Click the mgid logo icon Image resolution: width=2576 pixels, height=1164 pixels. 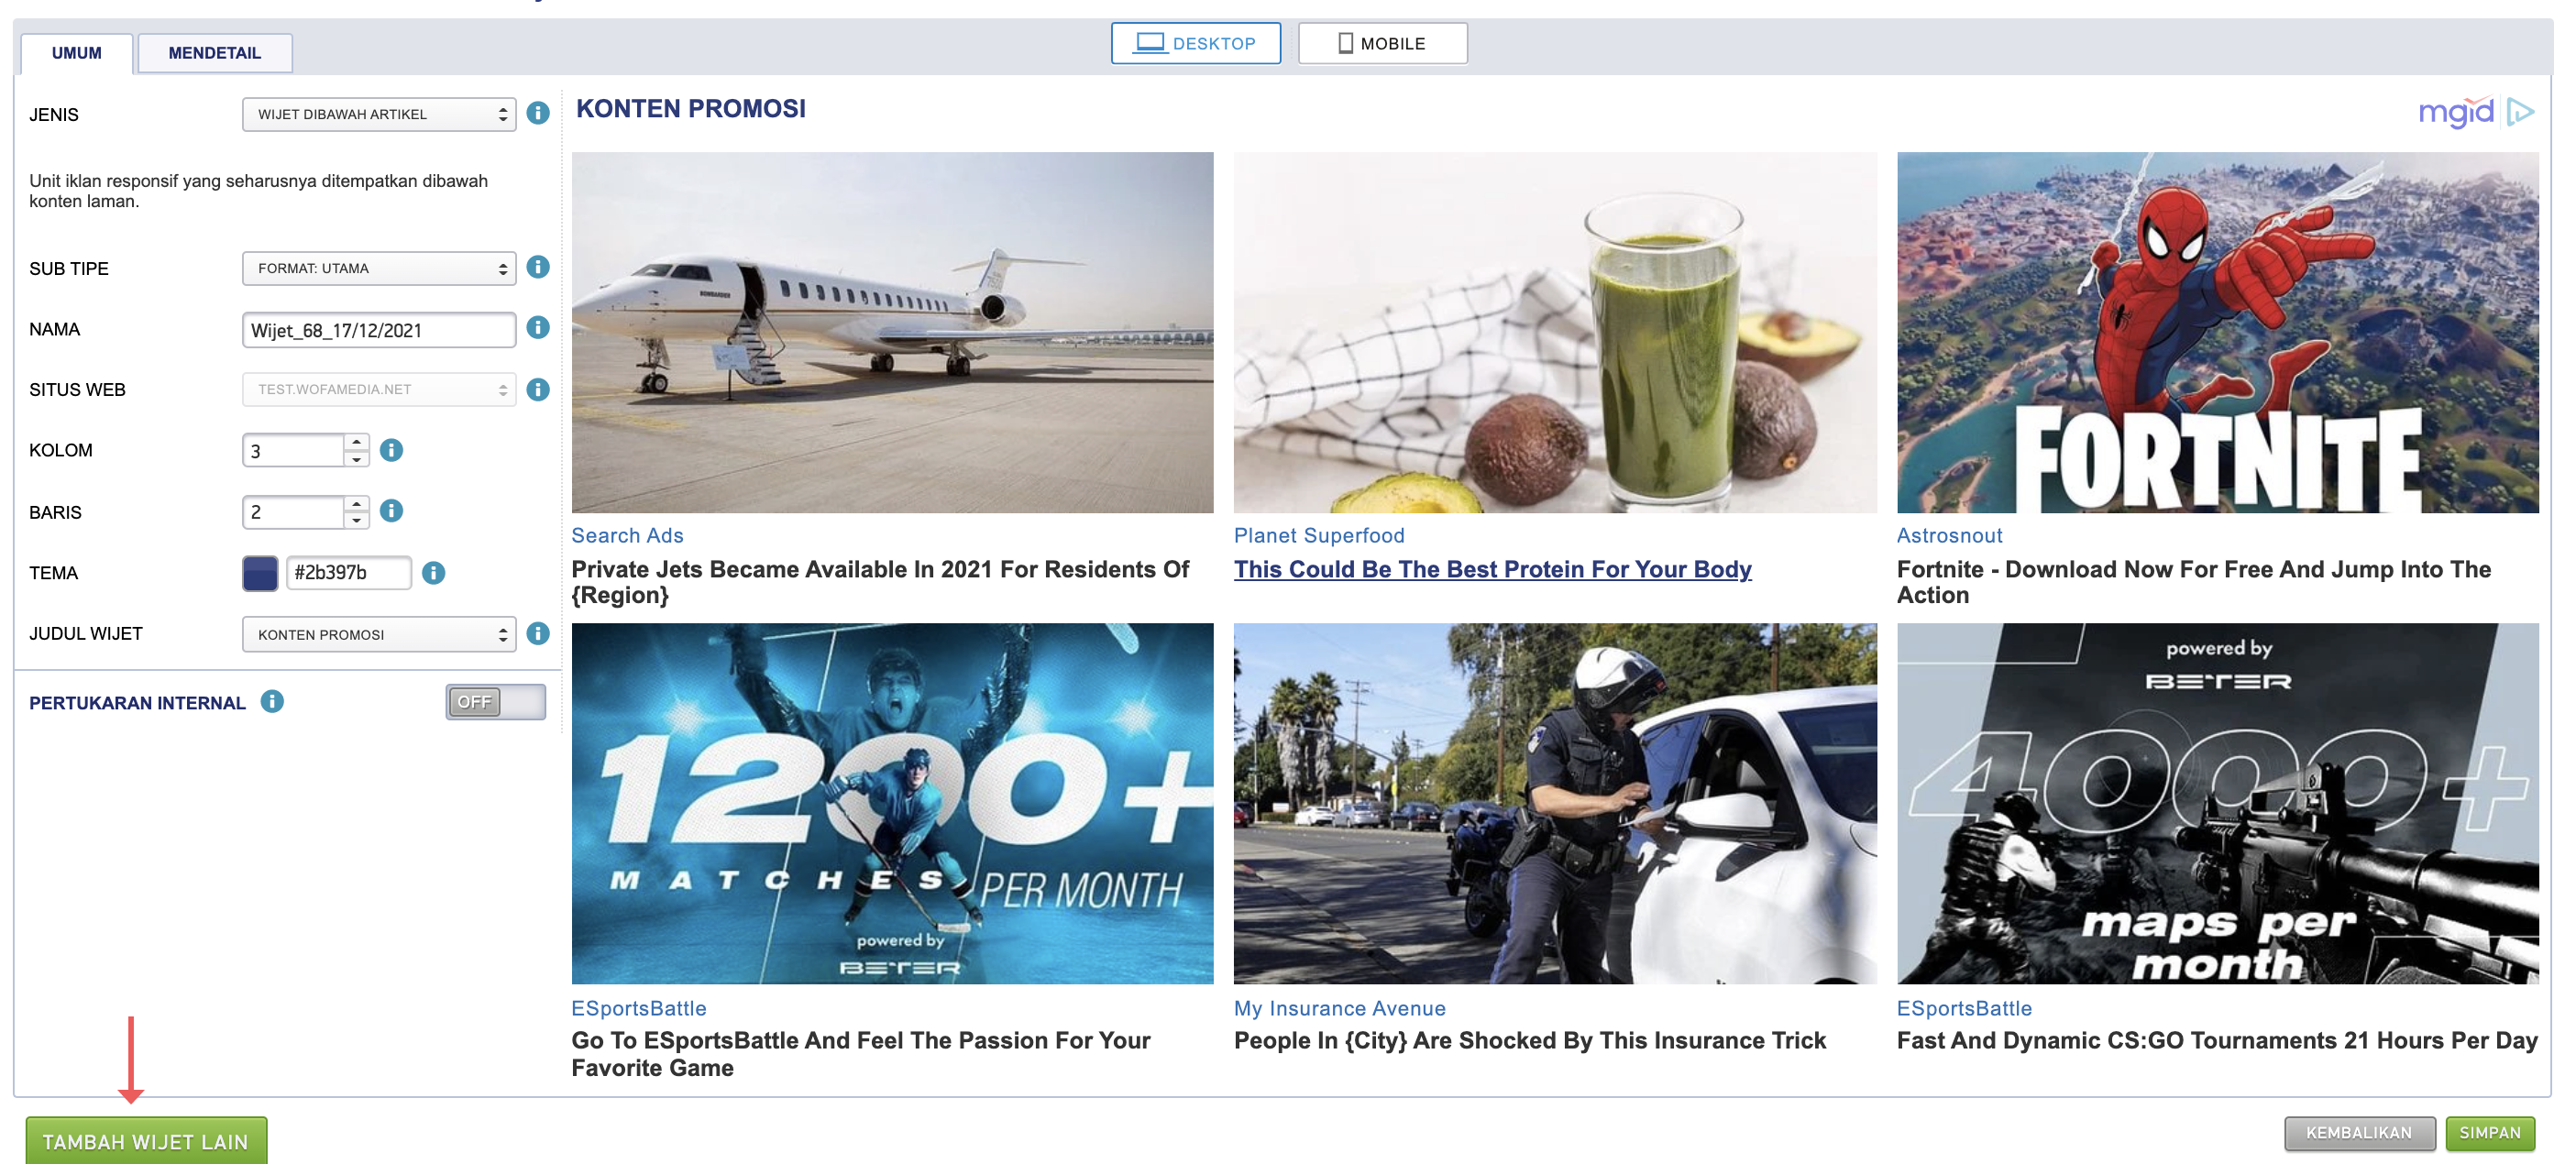click(x=2476, y=111)
